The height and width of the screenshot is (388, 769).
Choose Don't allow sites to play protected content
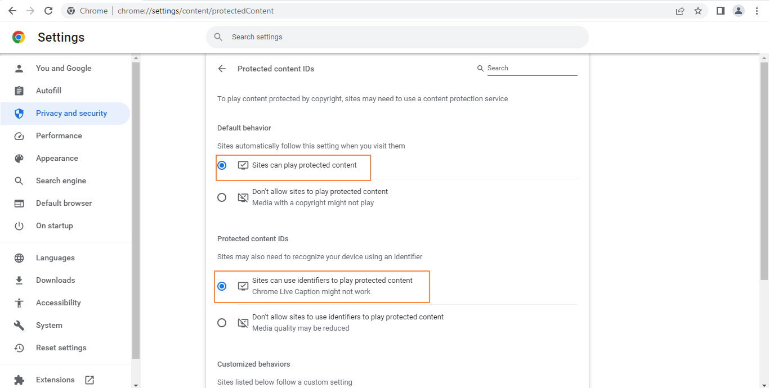pyautogui.click(x=222, y=197)
